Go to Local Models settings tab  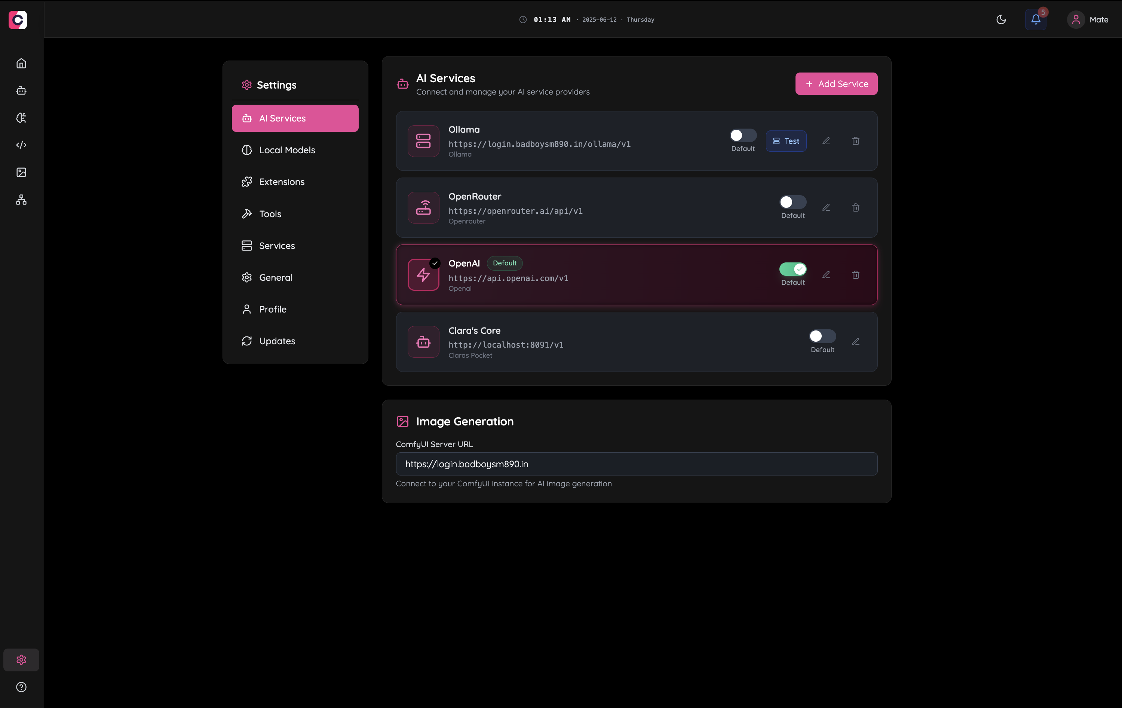click(287, 150)
